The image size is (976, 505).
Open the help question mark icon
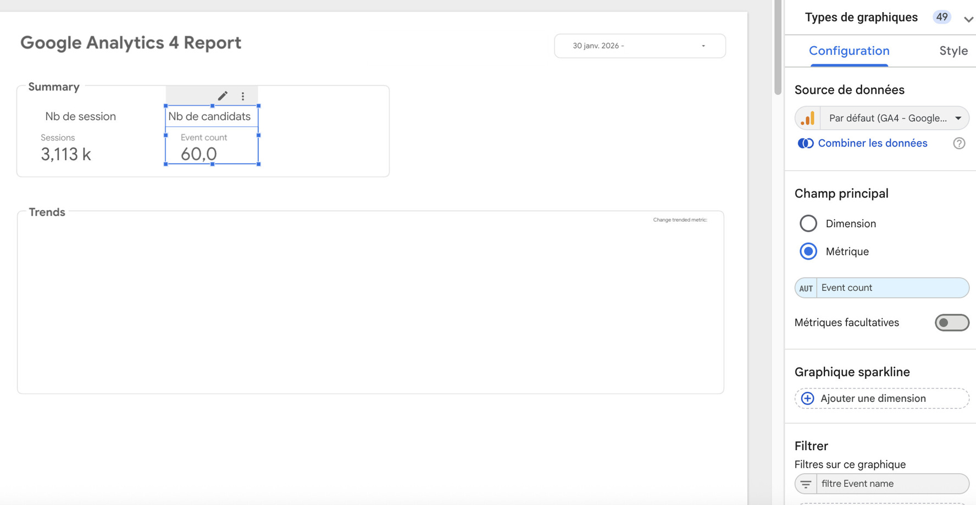coord(959,143)
